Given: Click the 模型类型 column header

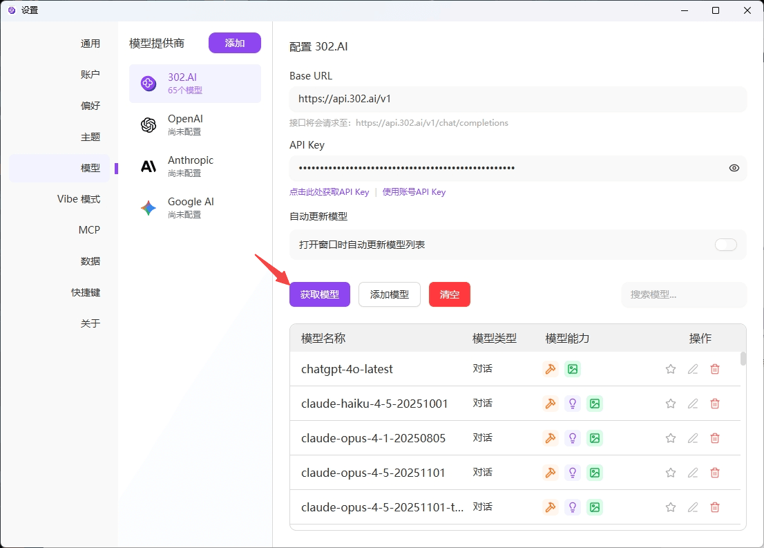Looking at the screenshot, I should (x=494, y=339).
